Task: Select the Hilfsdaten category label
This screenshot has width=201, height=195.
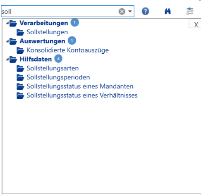Action: pos(36,59)
